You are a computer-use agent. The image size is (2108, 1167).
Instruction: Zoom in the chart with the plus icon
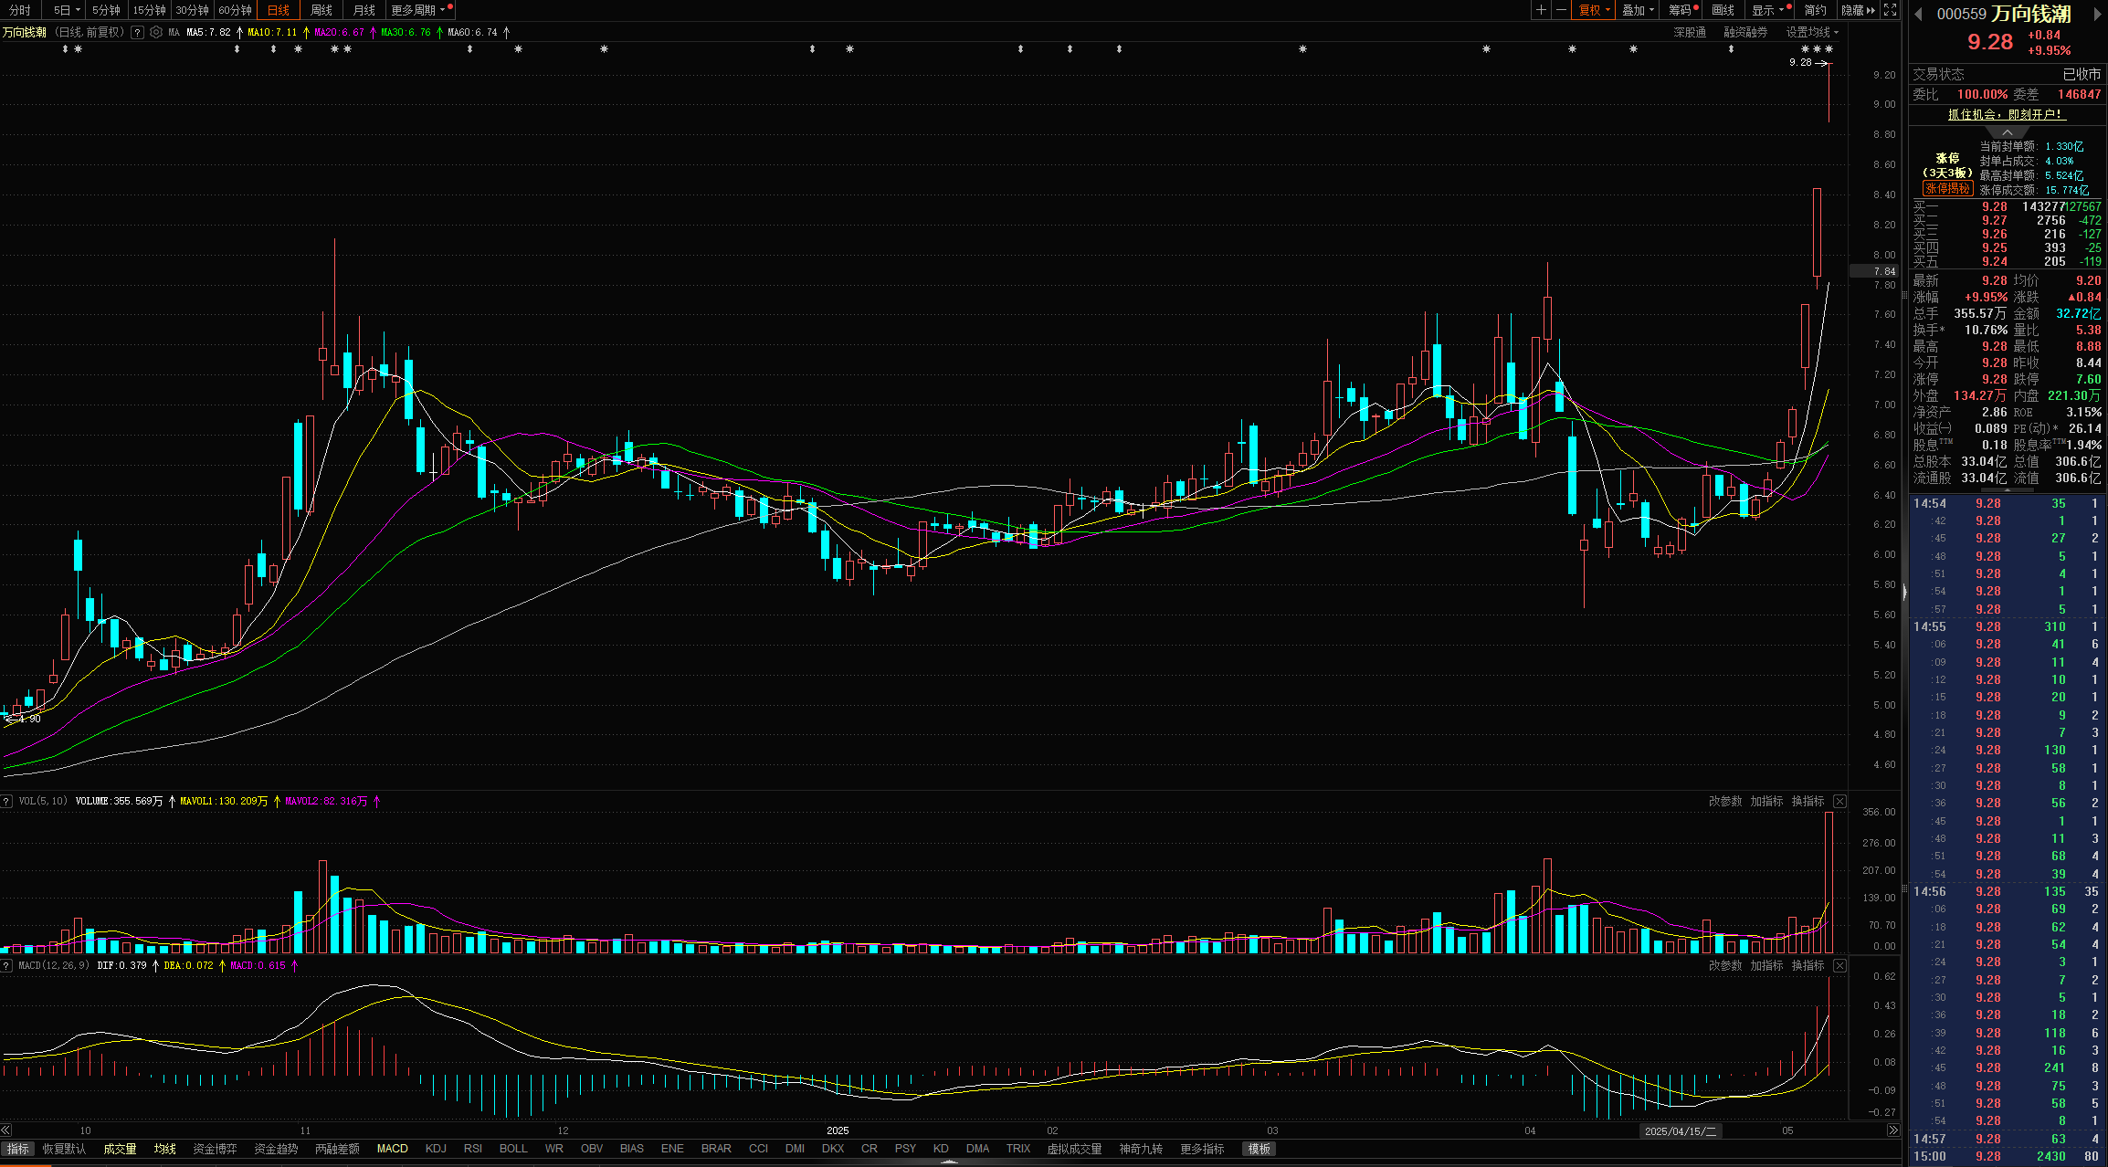pos(1541,10)
